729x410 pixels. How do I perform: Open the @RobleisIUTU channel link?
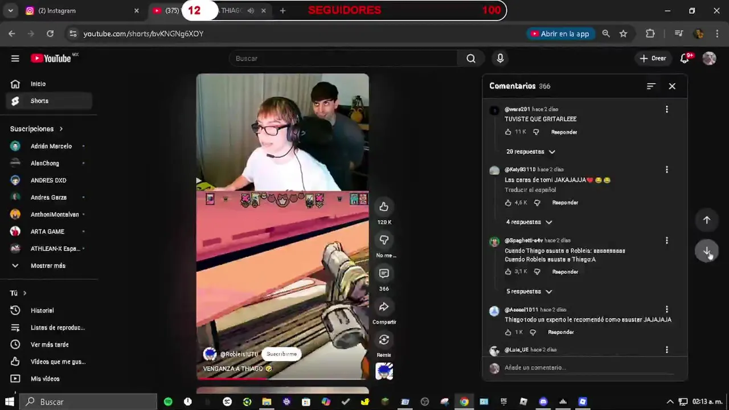point(239,354)
